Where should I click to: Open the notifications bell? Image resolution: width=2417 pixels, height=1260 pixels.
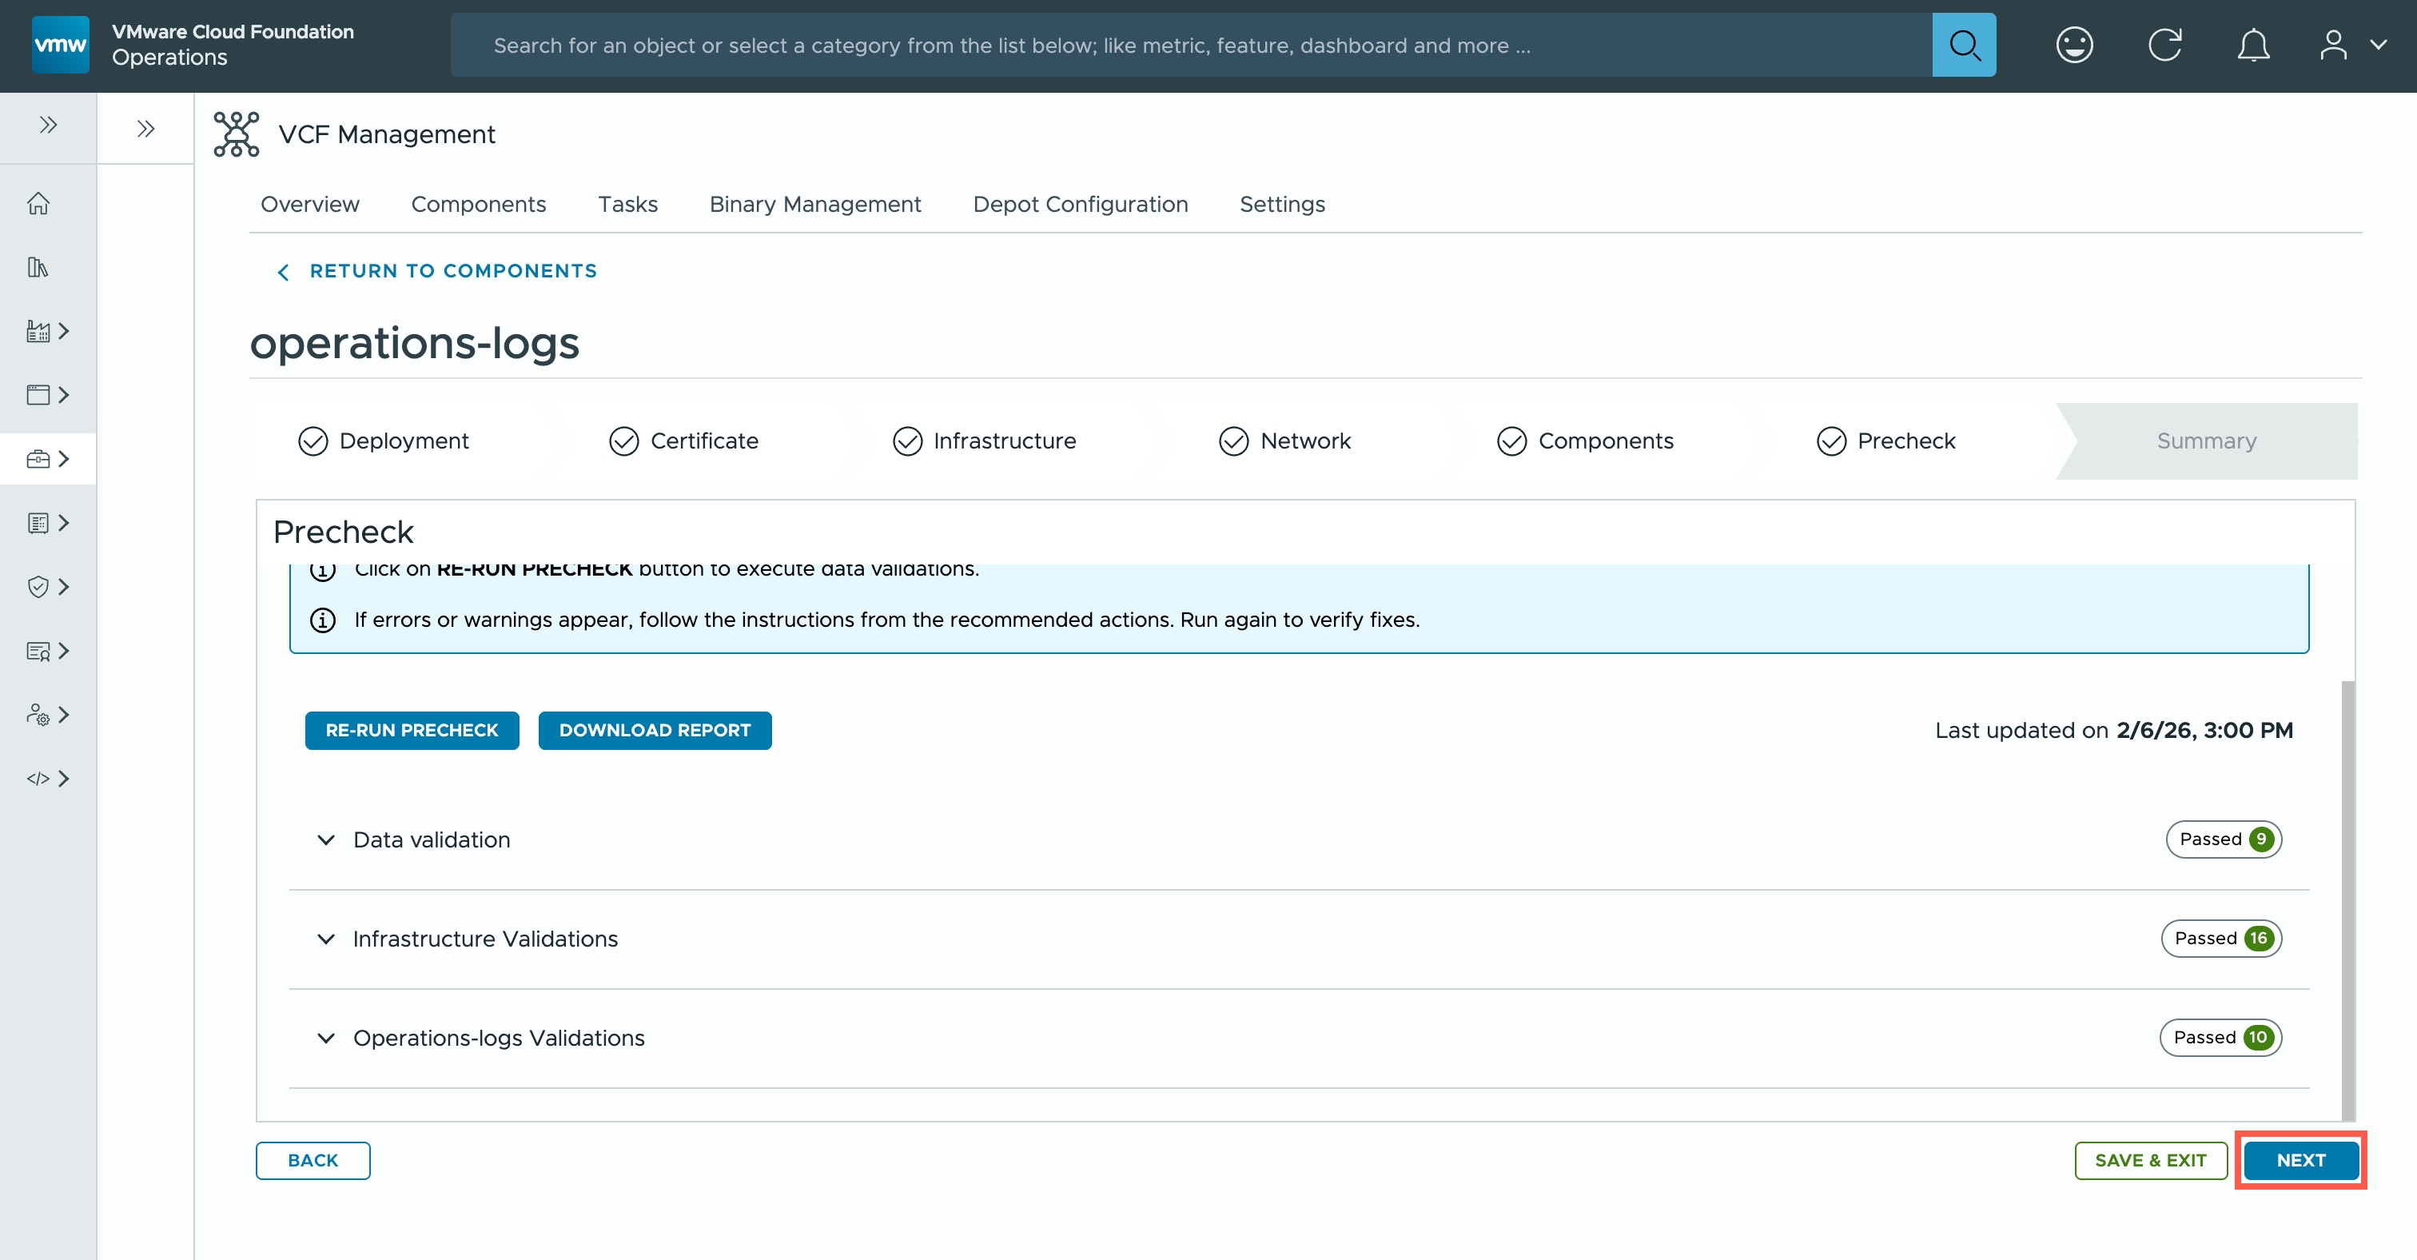tap(2253, 45)
